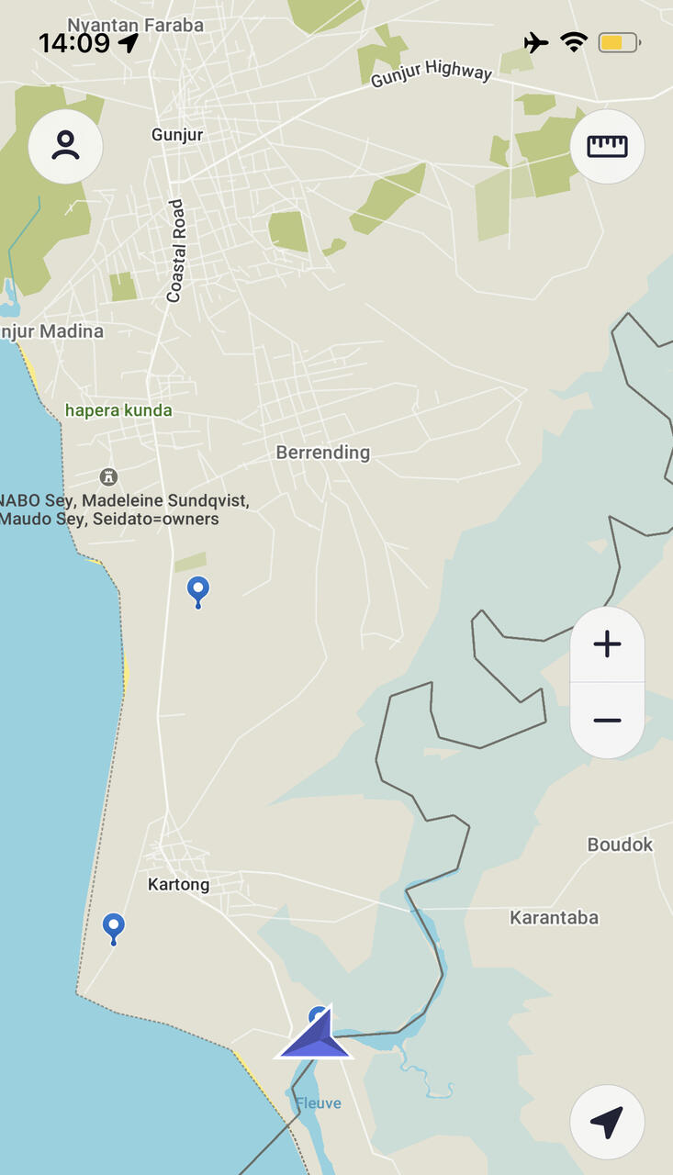Zoom out with the minus button
Viewport: 673px width, 1175px height.
pyautogui.click(x=607, y=721)
